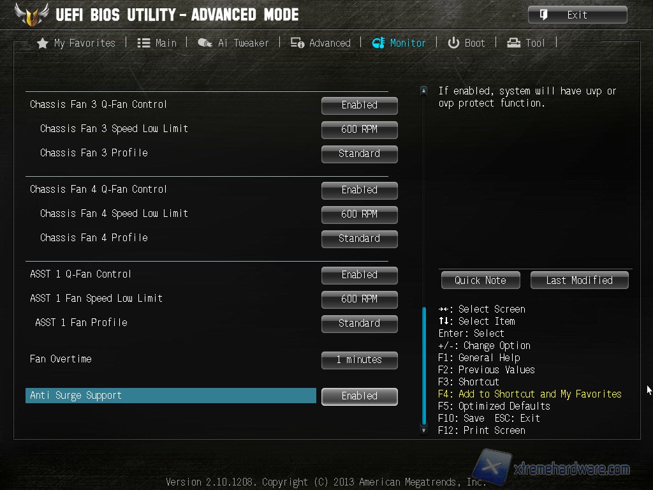
Task: Click the Ai Tweaker icon
Action: pyautogui.click(x=205, y=43)
